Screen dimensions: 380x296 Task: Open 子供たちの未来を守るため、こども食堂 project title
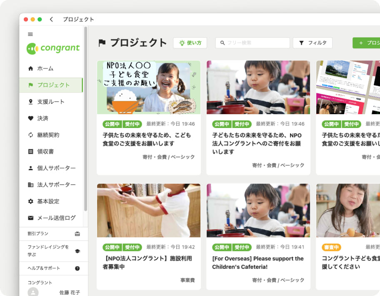pyautogui.click(x=147, y=139)
